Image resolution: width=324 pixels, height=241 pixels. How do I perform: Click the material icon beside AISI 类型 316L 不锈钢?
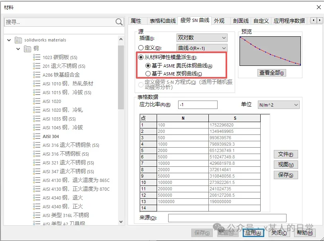pos(37,215)
